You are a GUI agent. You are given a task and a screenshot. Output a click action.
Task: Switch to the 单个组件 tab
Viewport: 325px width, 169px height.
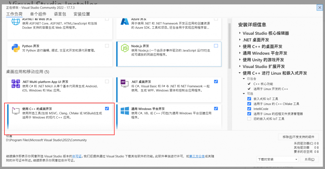38,14
